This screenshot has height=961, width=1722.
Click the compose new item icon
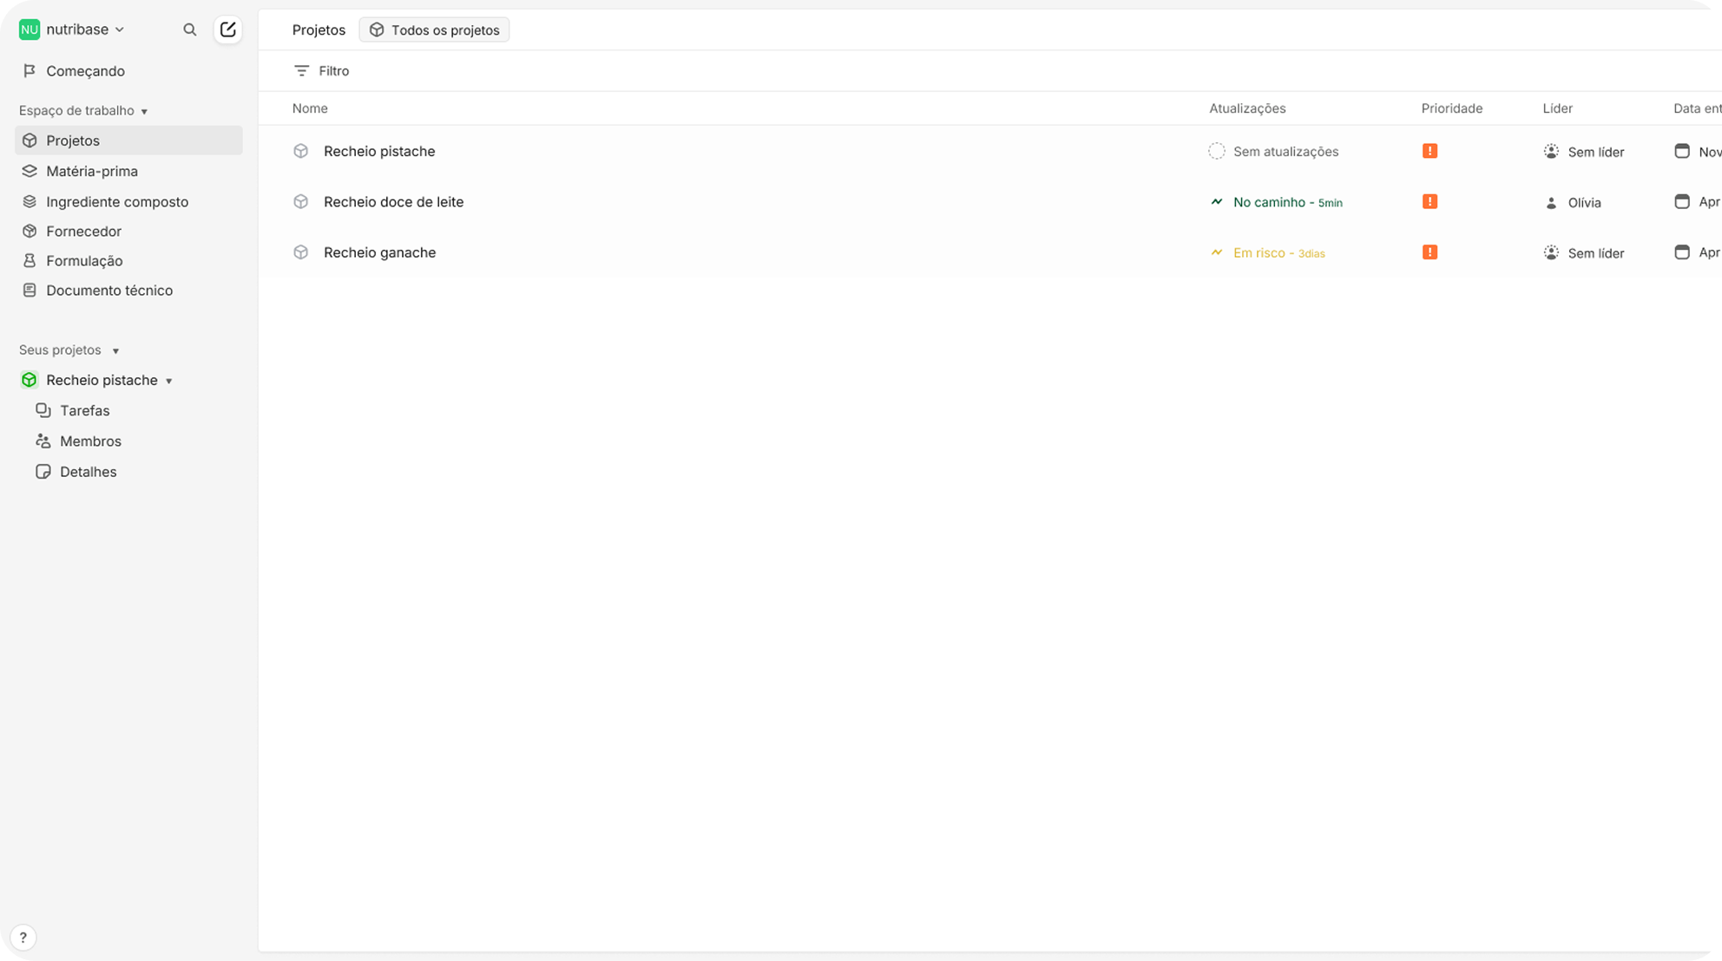227,29
